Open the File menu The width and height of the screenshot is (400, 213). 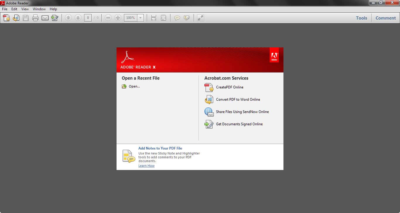[x=5, y=9]
